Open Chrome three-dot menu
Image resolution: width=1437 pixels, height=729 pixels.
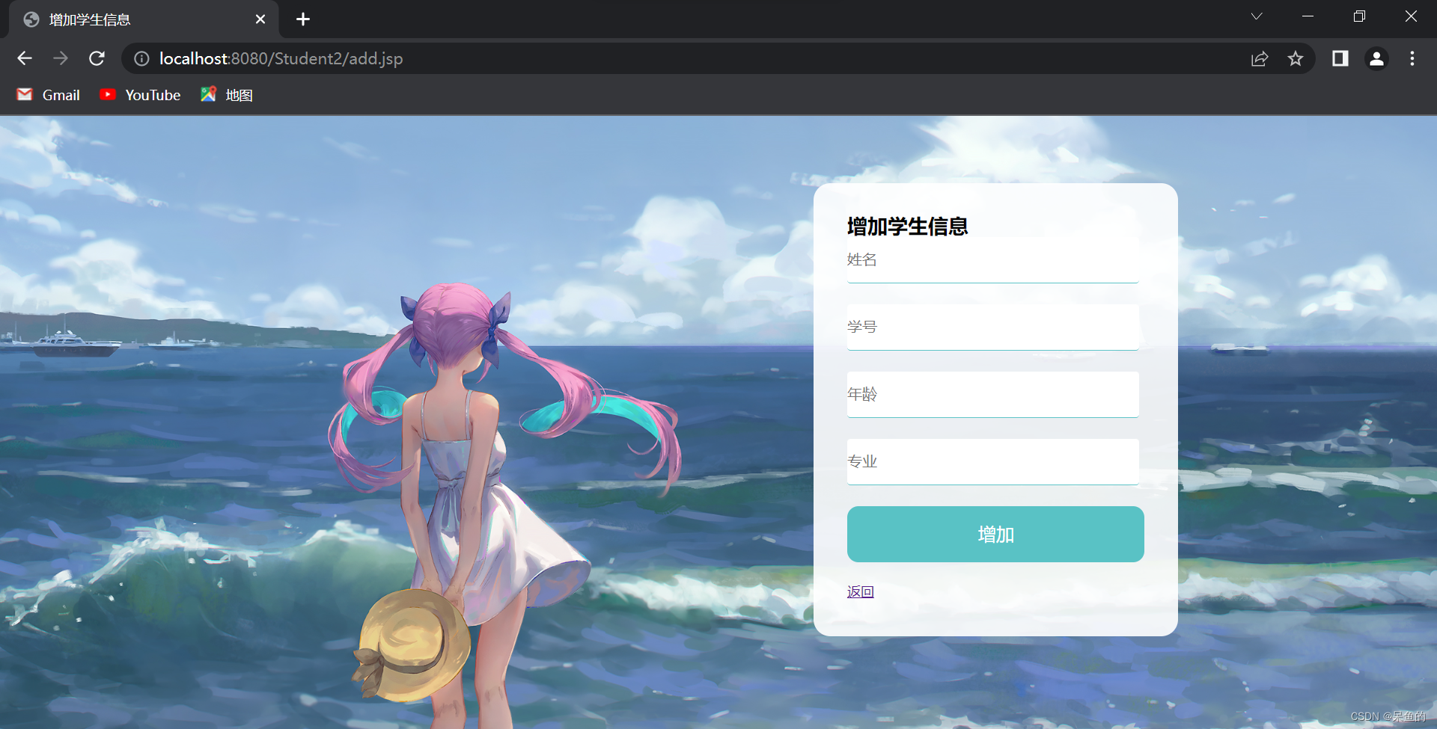[1412, 58]
